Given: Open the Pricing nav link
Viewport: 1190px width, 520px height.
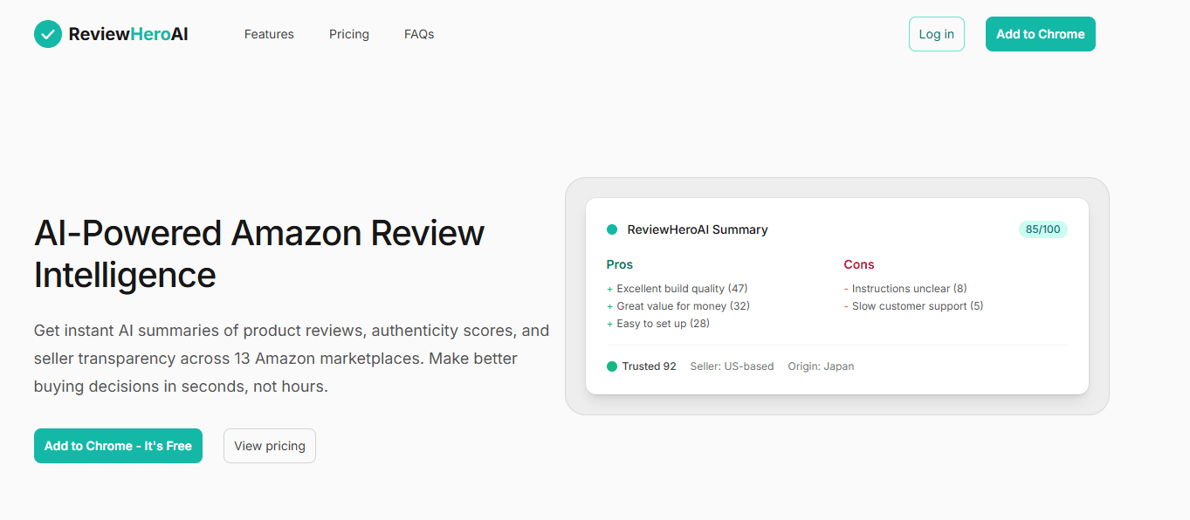Looking at the screenshot, I should coord(349,34).
